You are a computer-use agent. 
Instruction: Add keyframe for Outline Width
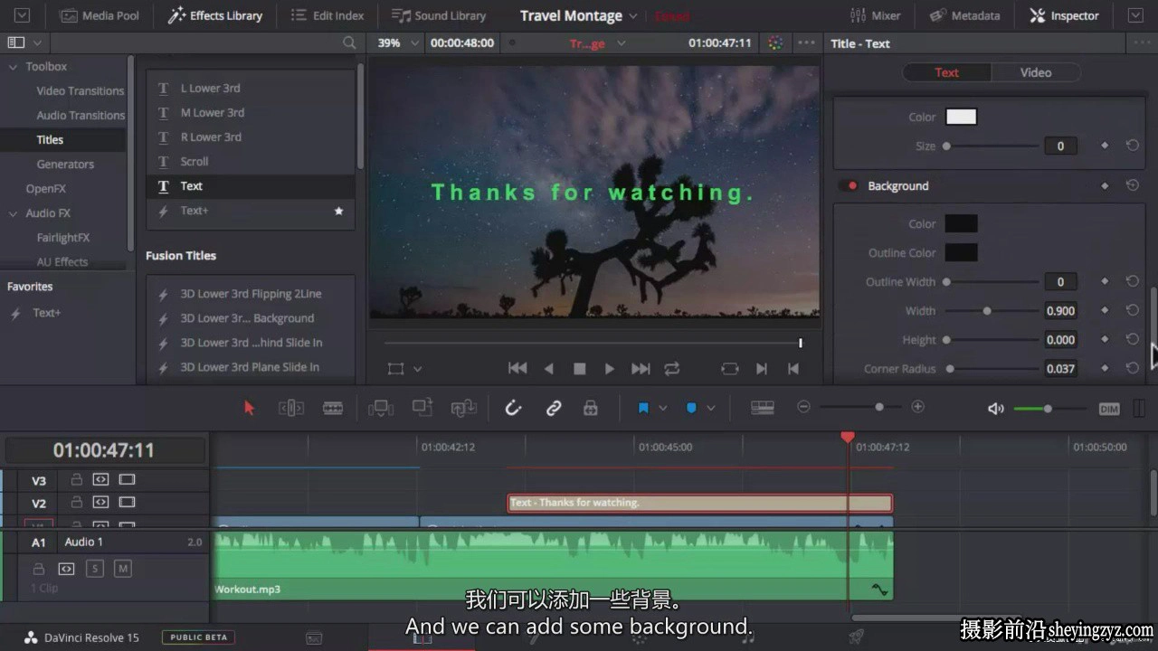click(1105, 281)
